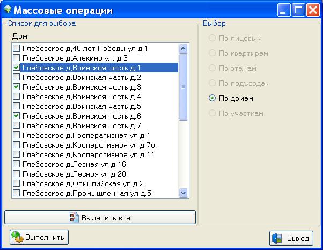Select row text Глебовское д,Воинская часть д.6
The width and height of the screenshot is (323, 250).
82,116
